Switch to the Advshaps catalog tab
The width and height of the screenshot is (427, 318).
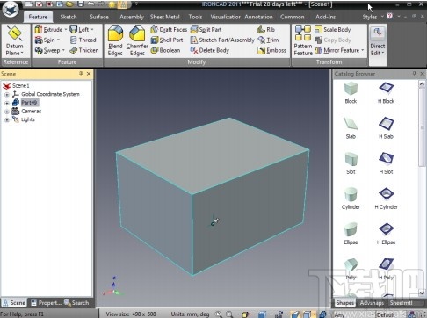372,303
